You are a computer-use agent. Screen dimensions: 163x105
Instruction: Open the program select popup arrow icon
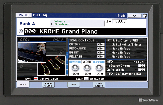pos(21,31)
